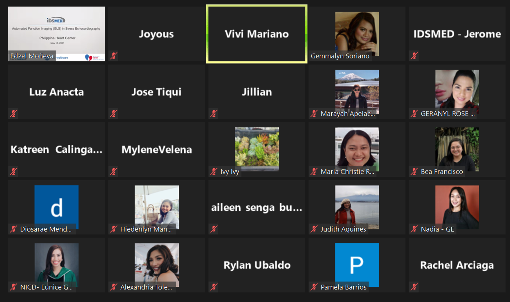Click muted mic icon on Rylan Ubaldo tile
The width and height of the screenshot is (510, 302).
(214, 287)
